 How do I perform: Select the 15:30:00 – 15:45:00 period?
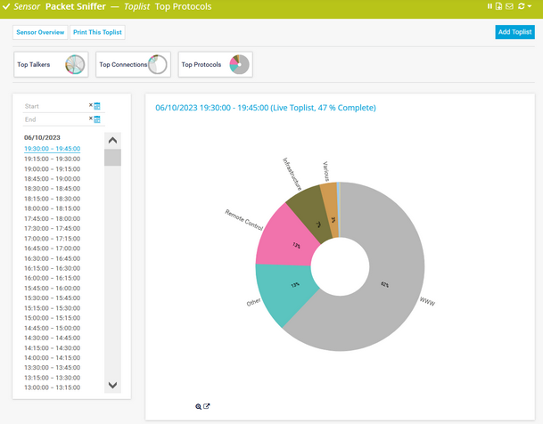53,298
